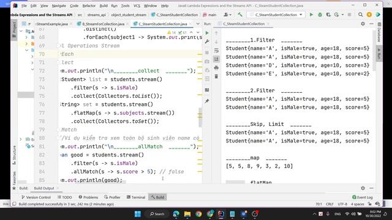The height and width of the screenshot is (220, 392).
Task: Switch to B_StreamForCollection.java tab
Action: click(x=103, y=24)
